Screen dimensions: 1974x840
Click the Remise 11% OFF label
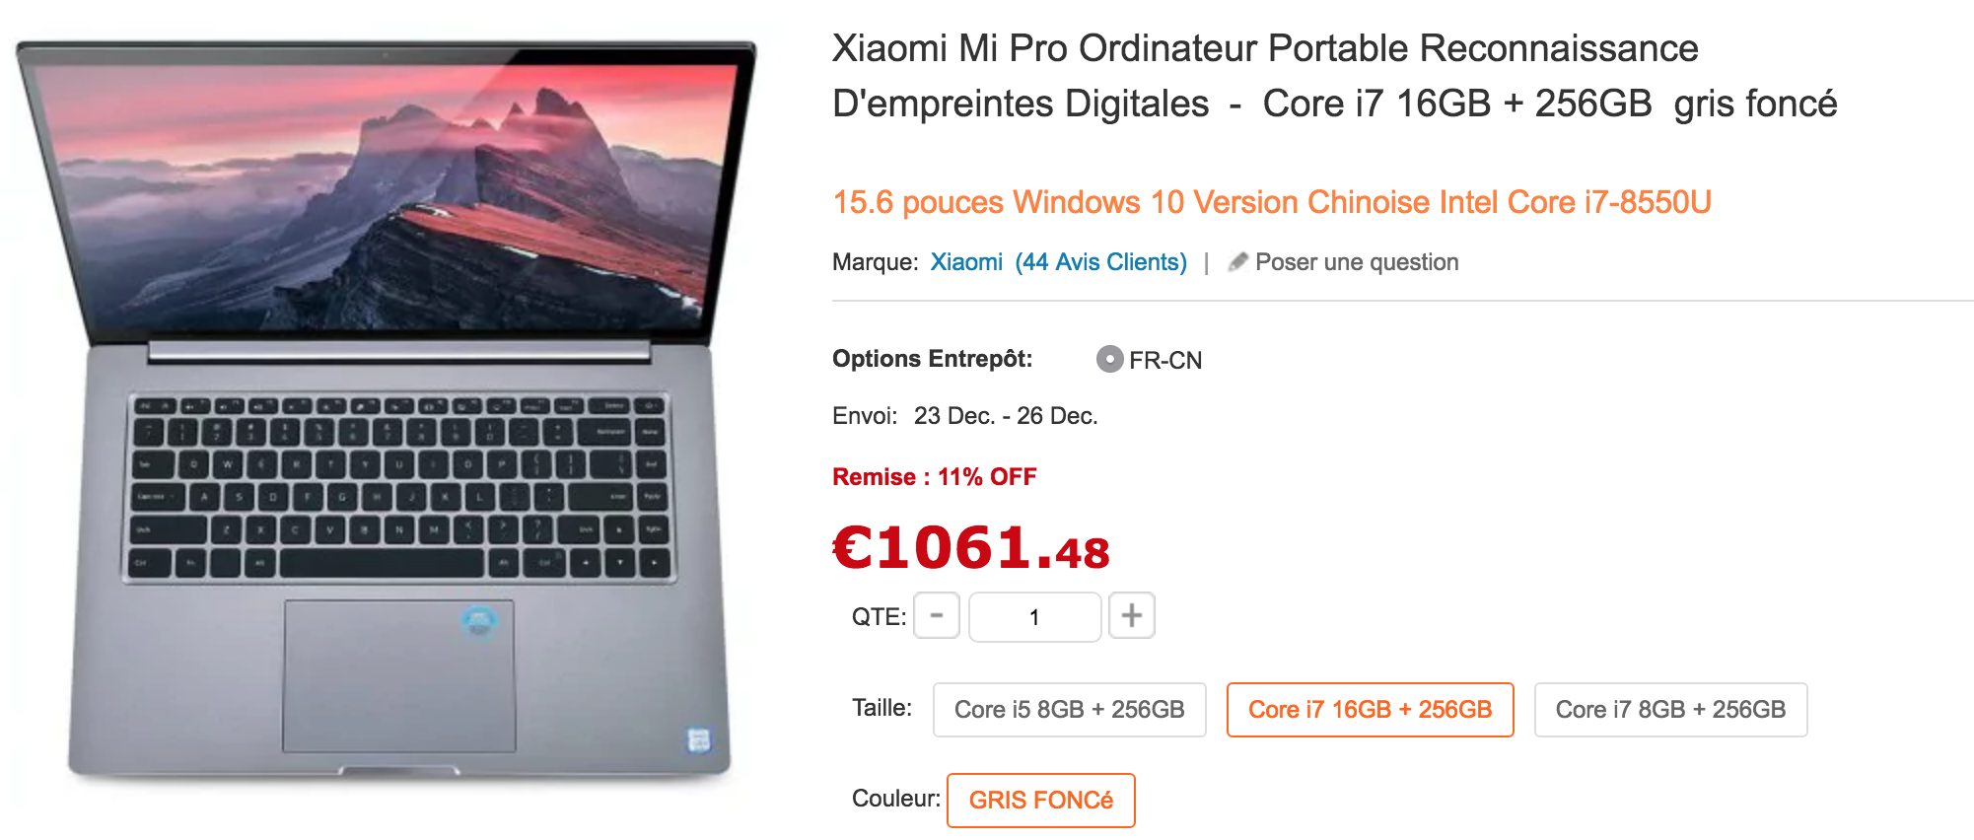point(934,477)
